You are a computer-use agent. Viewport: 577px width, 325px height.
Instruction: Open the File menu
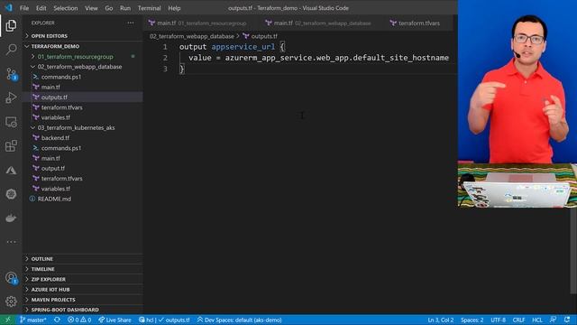tap(24, 8)
